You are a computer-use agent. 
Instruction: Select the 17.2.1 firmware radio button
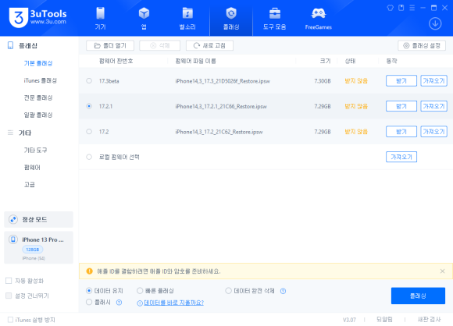coord(89,106)
